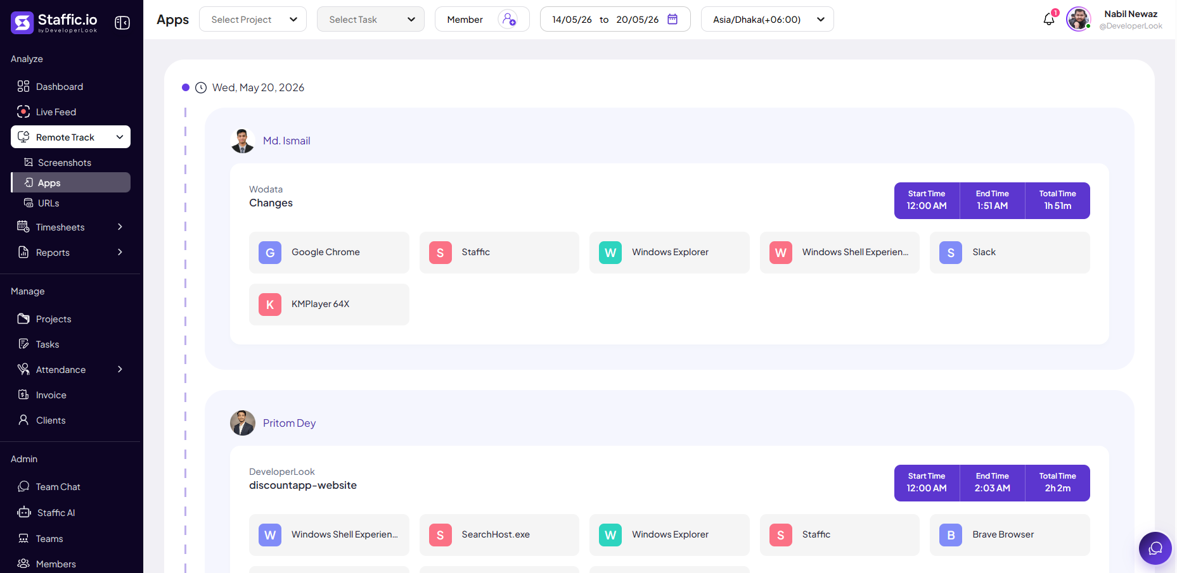
Task: Click the Dashboard grid icon
Action: coord(23,86)
